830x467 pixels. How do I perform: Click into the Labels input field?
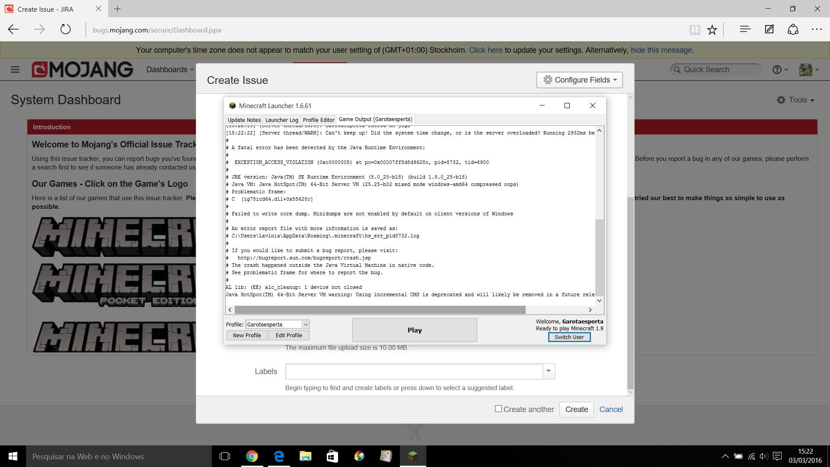[414, 371]
